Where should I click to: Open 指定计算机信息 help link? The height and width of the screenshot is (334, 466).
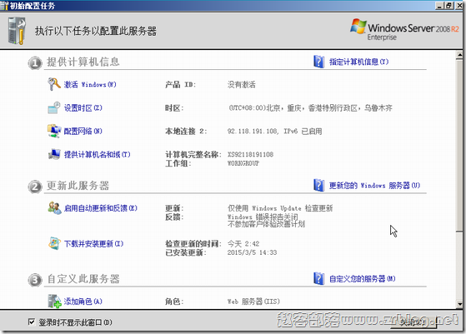point(358,62)
